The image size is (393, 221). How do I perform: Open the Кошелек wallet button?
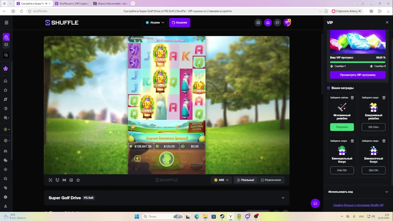click(x=180, y=22)
